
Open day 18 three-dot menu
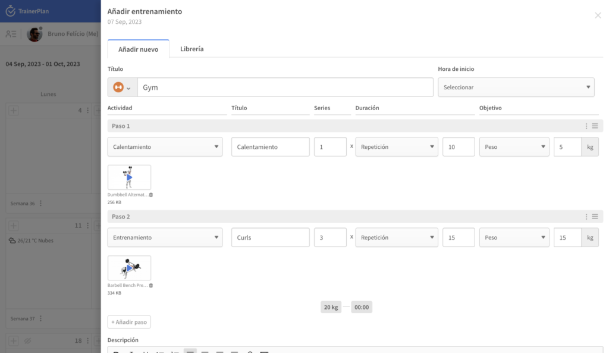88,341
